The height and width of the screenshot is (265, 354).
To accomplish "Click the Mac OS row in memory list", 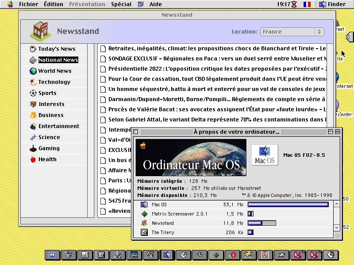I will (x=234, y=204).
